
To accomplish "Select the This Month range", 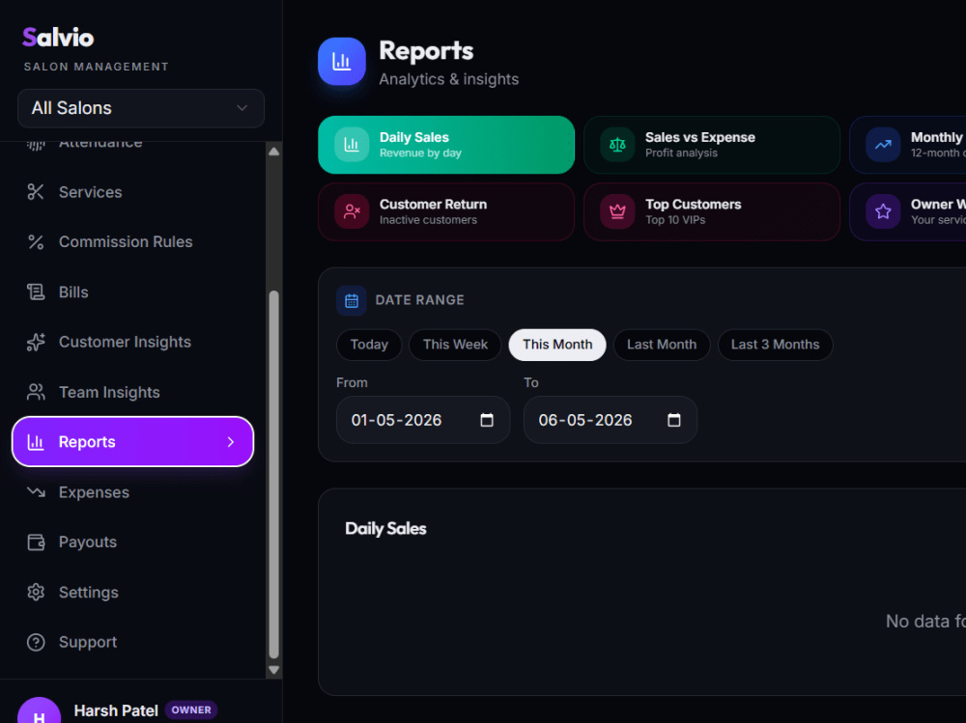I will [557, 345].
